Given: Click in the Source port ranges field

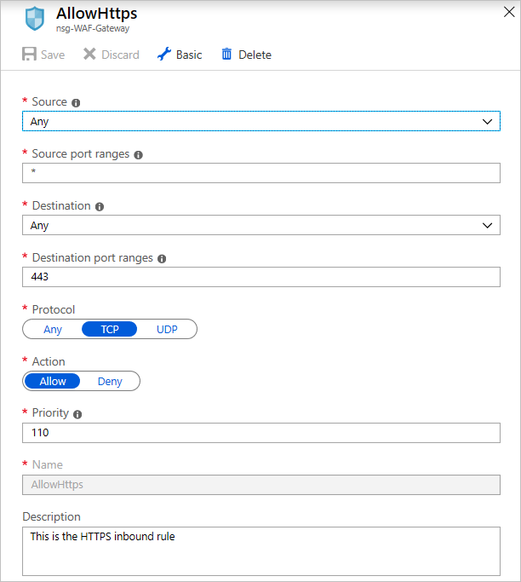Looking at the screenshot, I should (x=260, y=174).
